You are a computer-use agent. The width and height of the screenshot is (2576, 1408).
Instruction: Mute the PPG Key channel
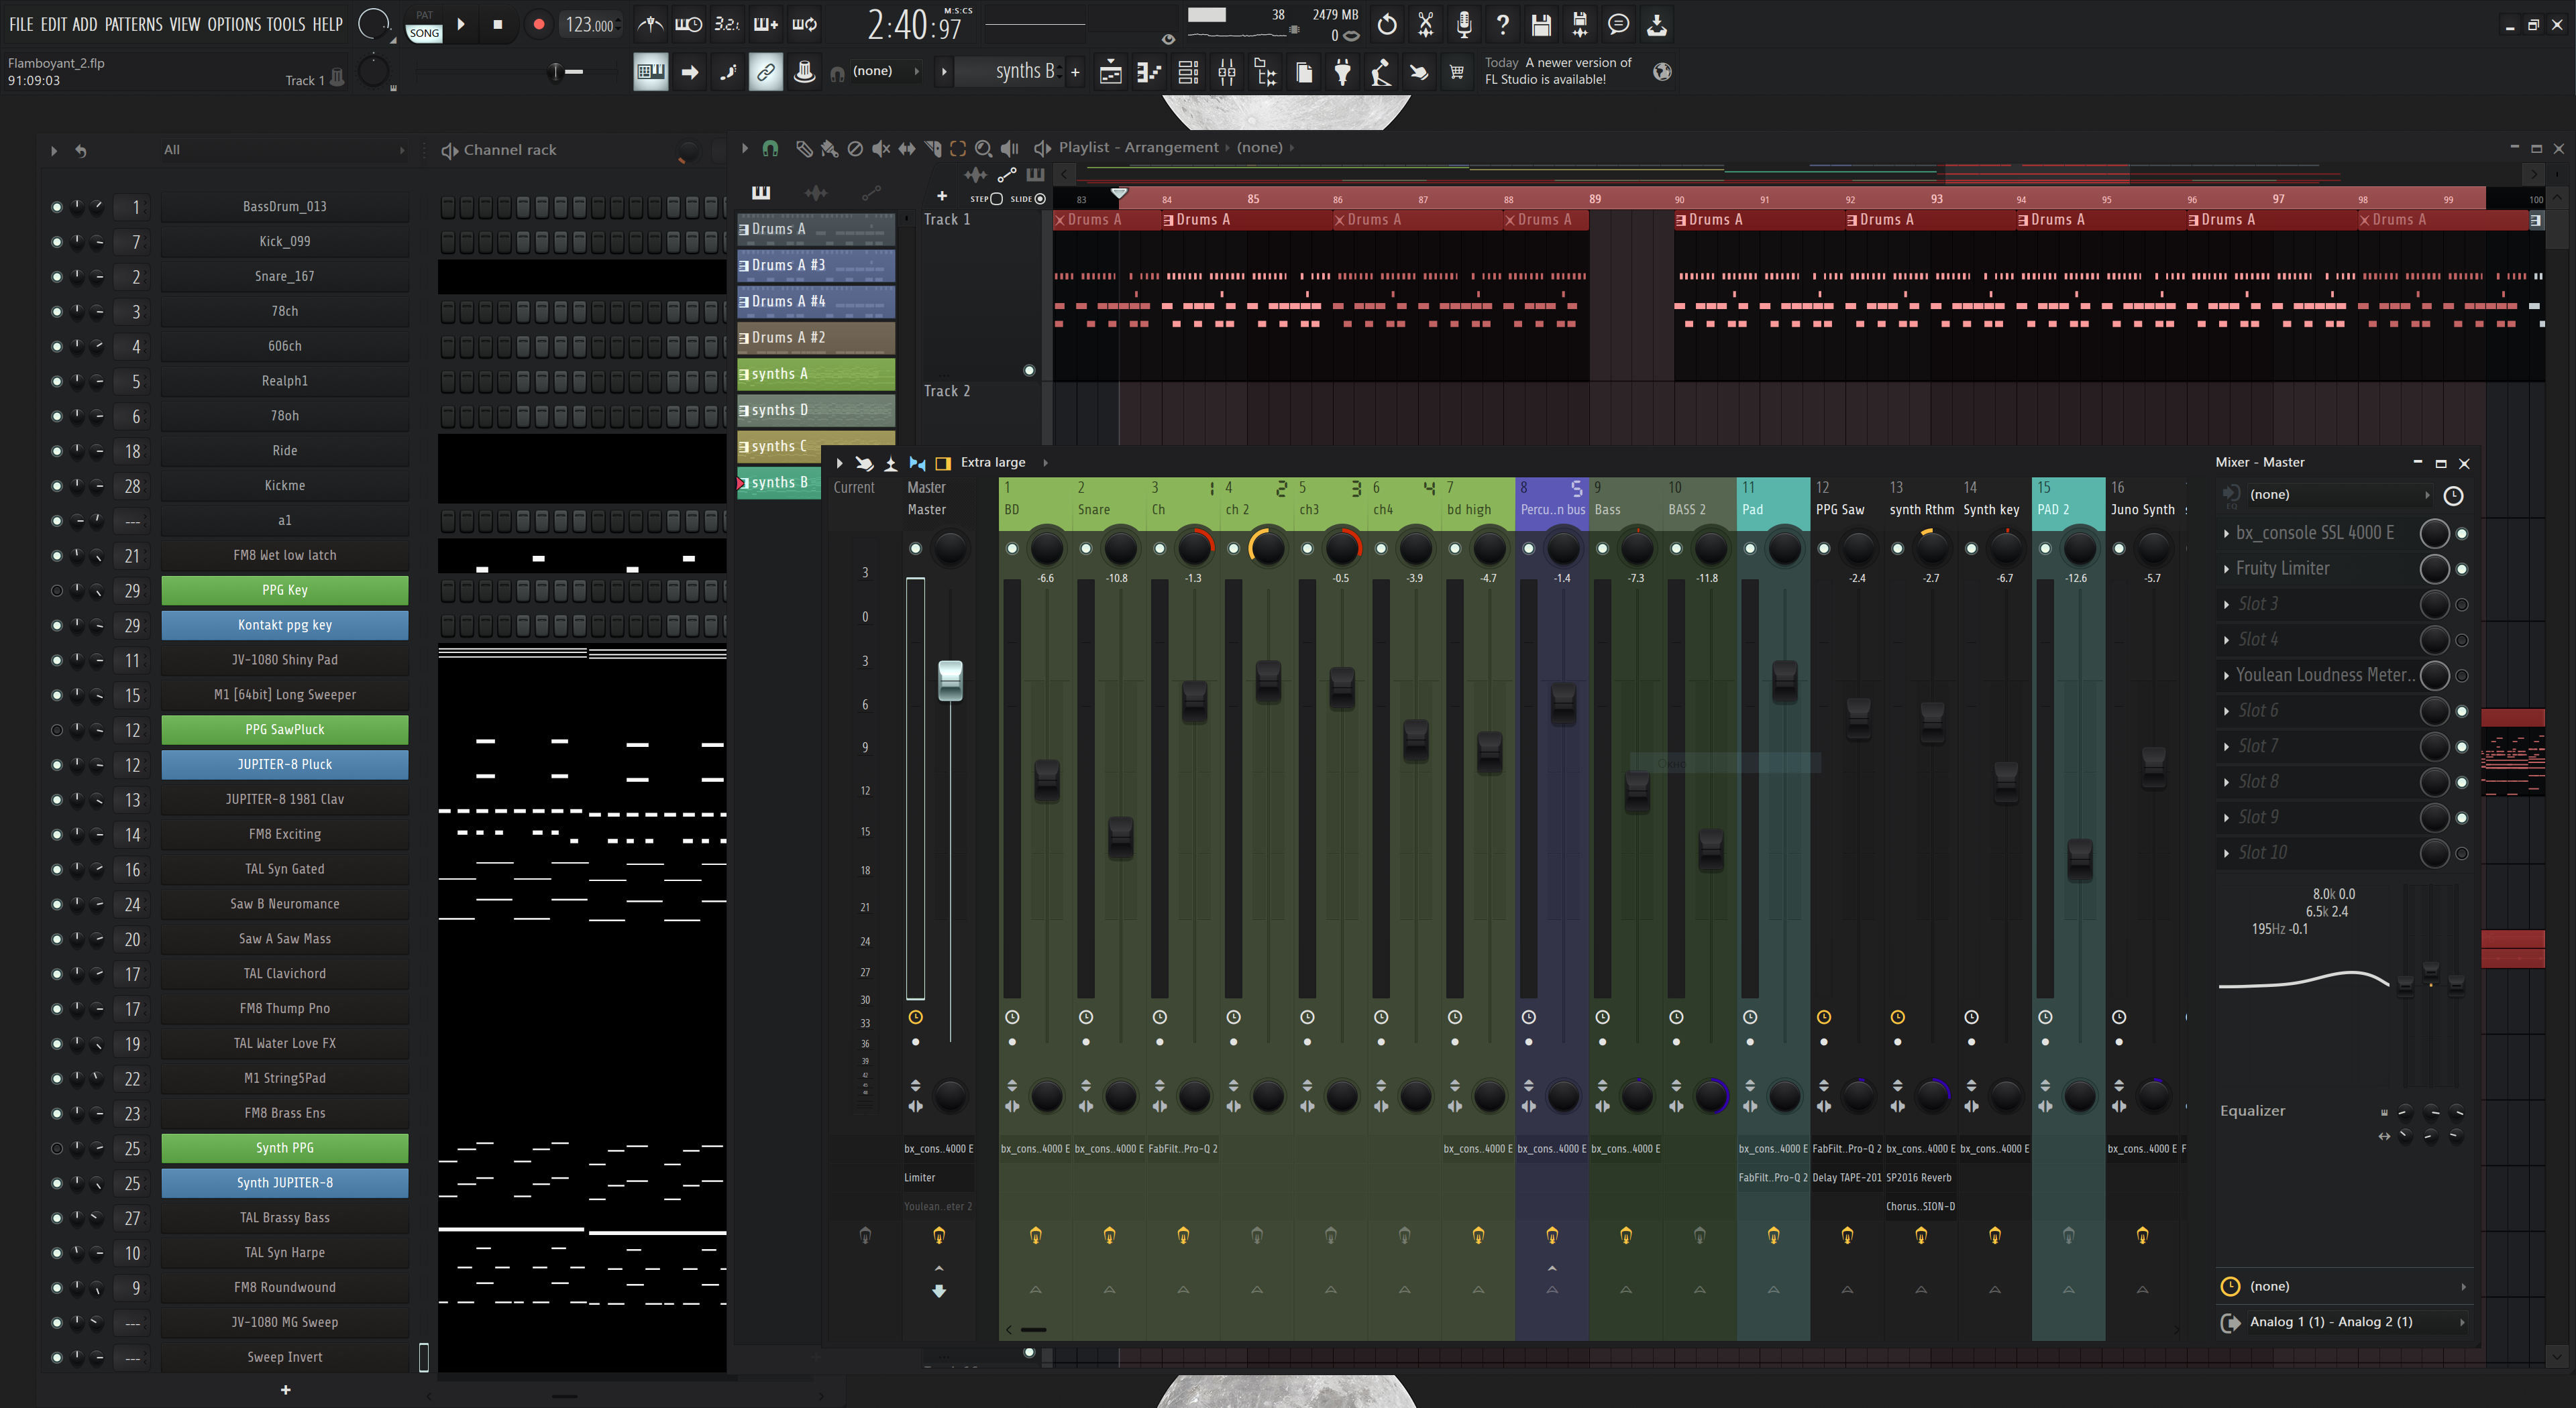pyautogui.click(x=57, y=591)
